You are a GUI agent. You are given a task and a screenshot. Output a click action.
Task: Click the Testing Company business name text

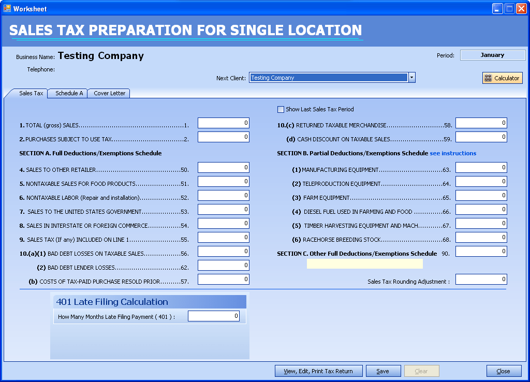pos(101,56)
